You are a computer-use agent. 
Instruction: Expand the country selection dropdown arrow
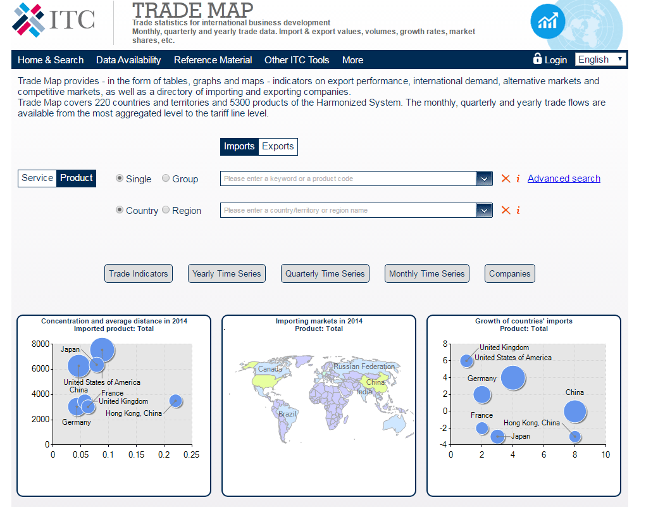click(x=484, y=210)
